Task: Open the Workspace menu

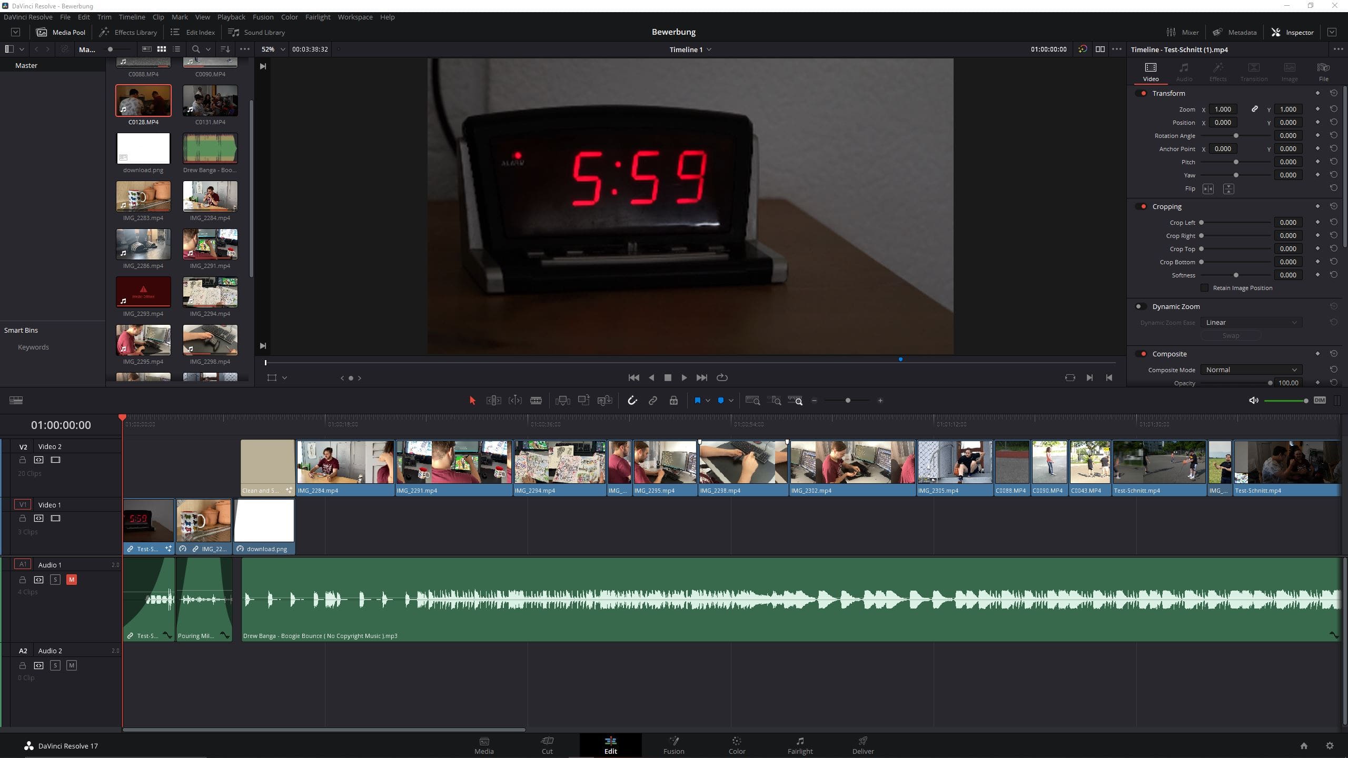Action: click(x=355, y=17)
